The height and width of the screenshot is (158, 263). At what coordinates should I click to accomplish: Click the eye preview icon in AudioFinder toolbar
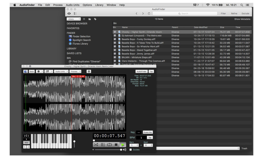pyautogui.click(x=69, y=13)
